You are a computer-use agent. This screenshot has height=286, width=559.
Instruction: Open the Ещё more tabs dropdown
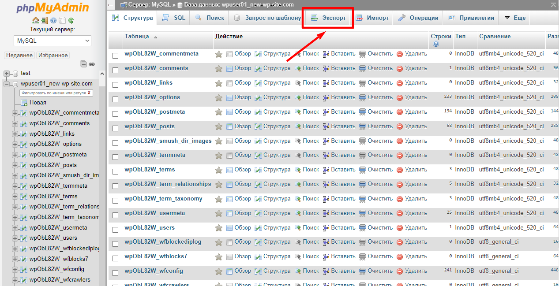(x=514, y=18)
